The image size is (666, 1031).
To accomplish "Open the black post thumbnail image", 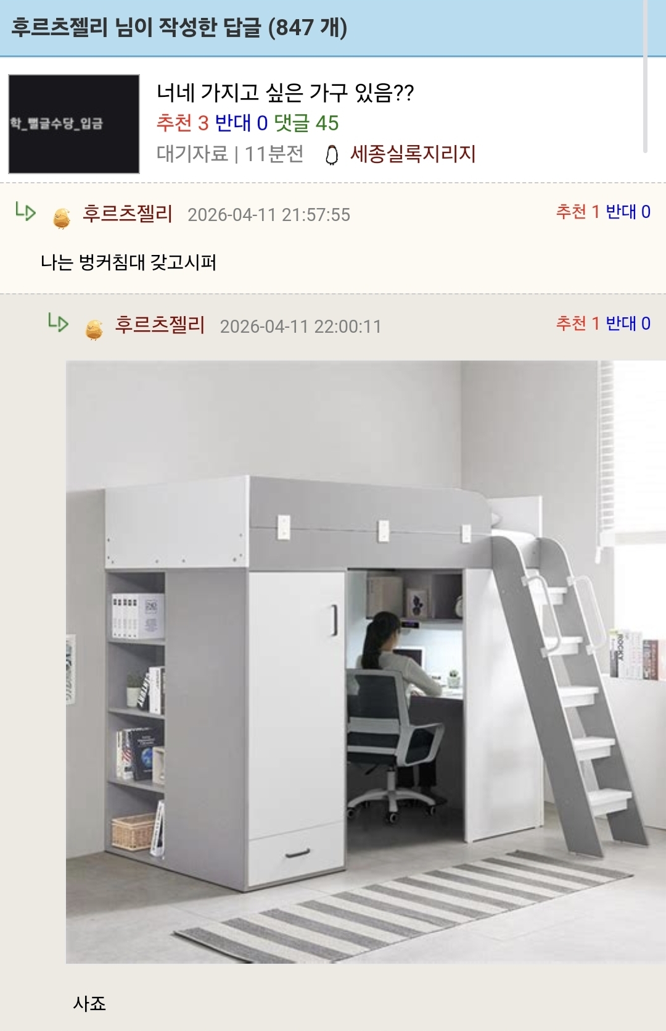I will coord(74,124).
